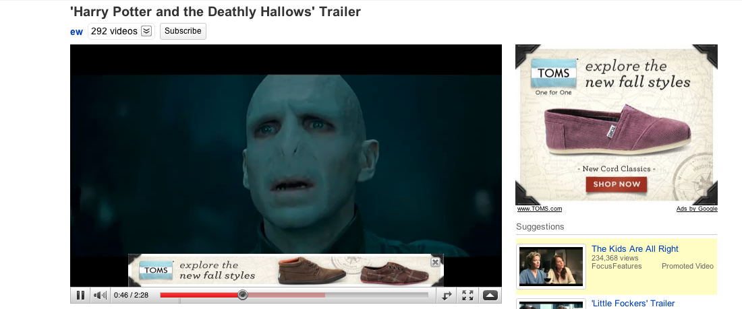Click the video progress bar scrubber
742x309 pixels.
243,296
